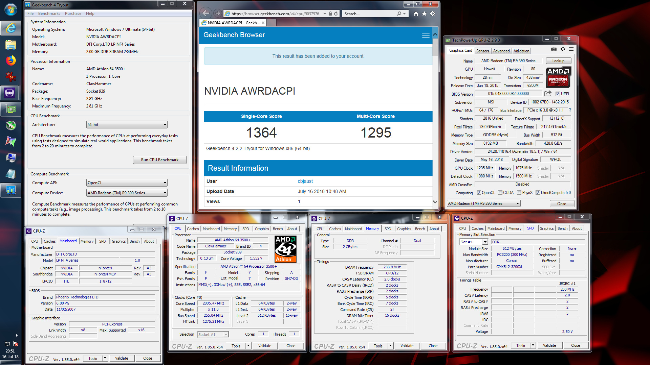Click the Close button in GPU-Z
The image size is (650, 365).
tap(562, 203)
